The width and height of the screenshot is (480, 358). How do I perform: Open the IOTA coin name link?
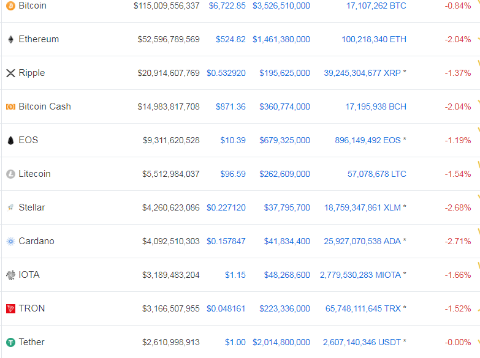click(29, 275)
